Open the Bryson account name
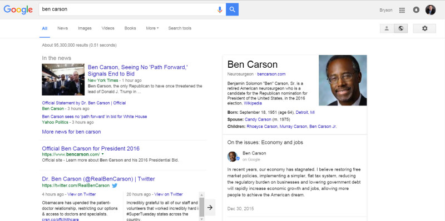This screenshot has width=445, height=221. (385, 10)
